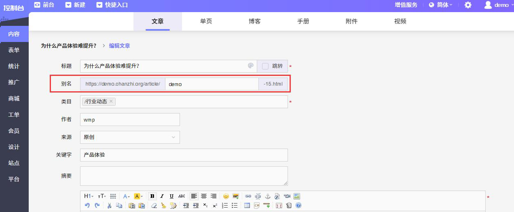
Task: Toggle italic formatting
Action: [162, 196]
